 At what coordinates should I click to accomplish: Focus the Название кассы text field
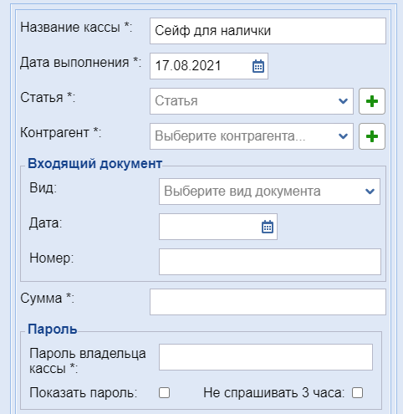pyautogui.click(x=268, y=31)
